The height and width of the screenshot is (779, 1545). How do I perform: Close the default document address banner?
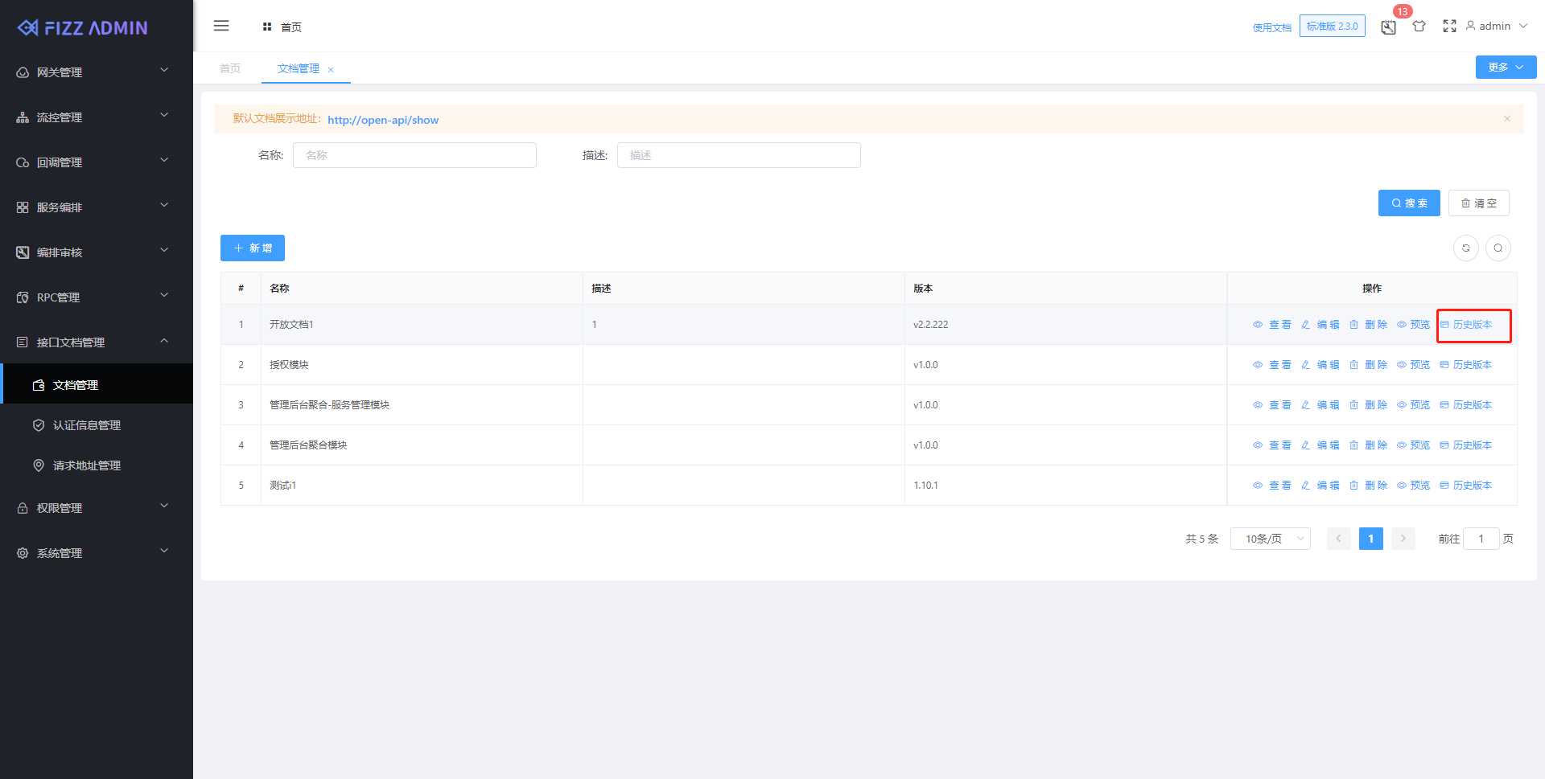[x=1506, y=119]
